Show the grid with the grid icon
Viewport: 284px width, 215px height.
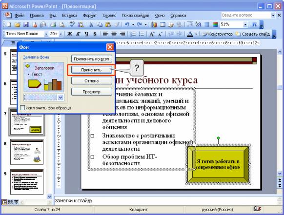(x=207, y=24)
